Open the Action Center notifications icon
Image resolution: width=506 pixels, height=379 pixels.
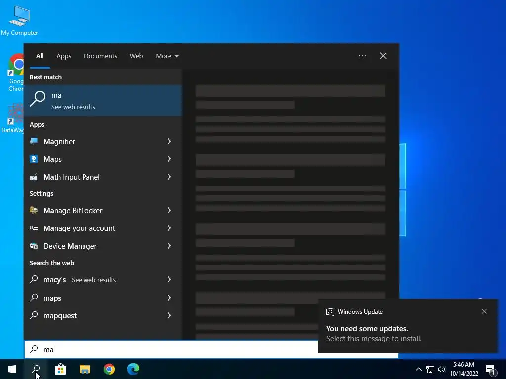coord(491,369)
